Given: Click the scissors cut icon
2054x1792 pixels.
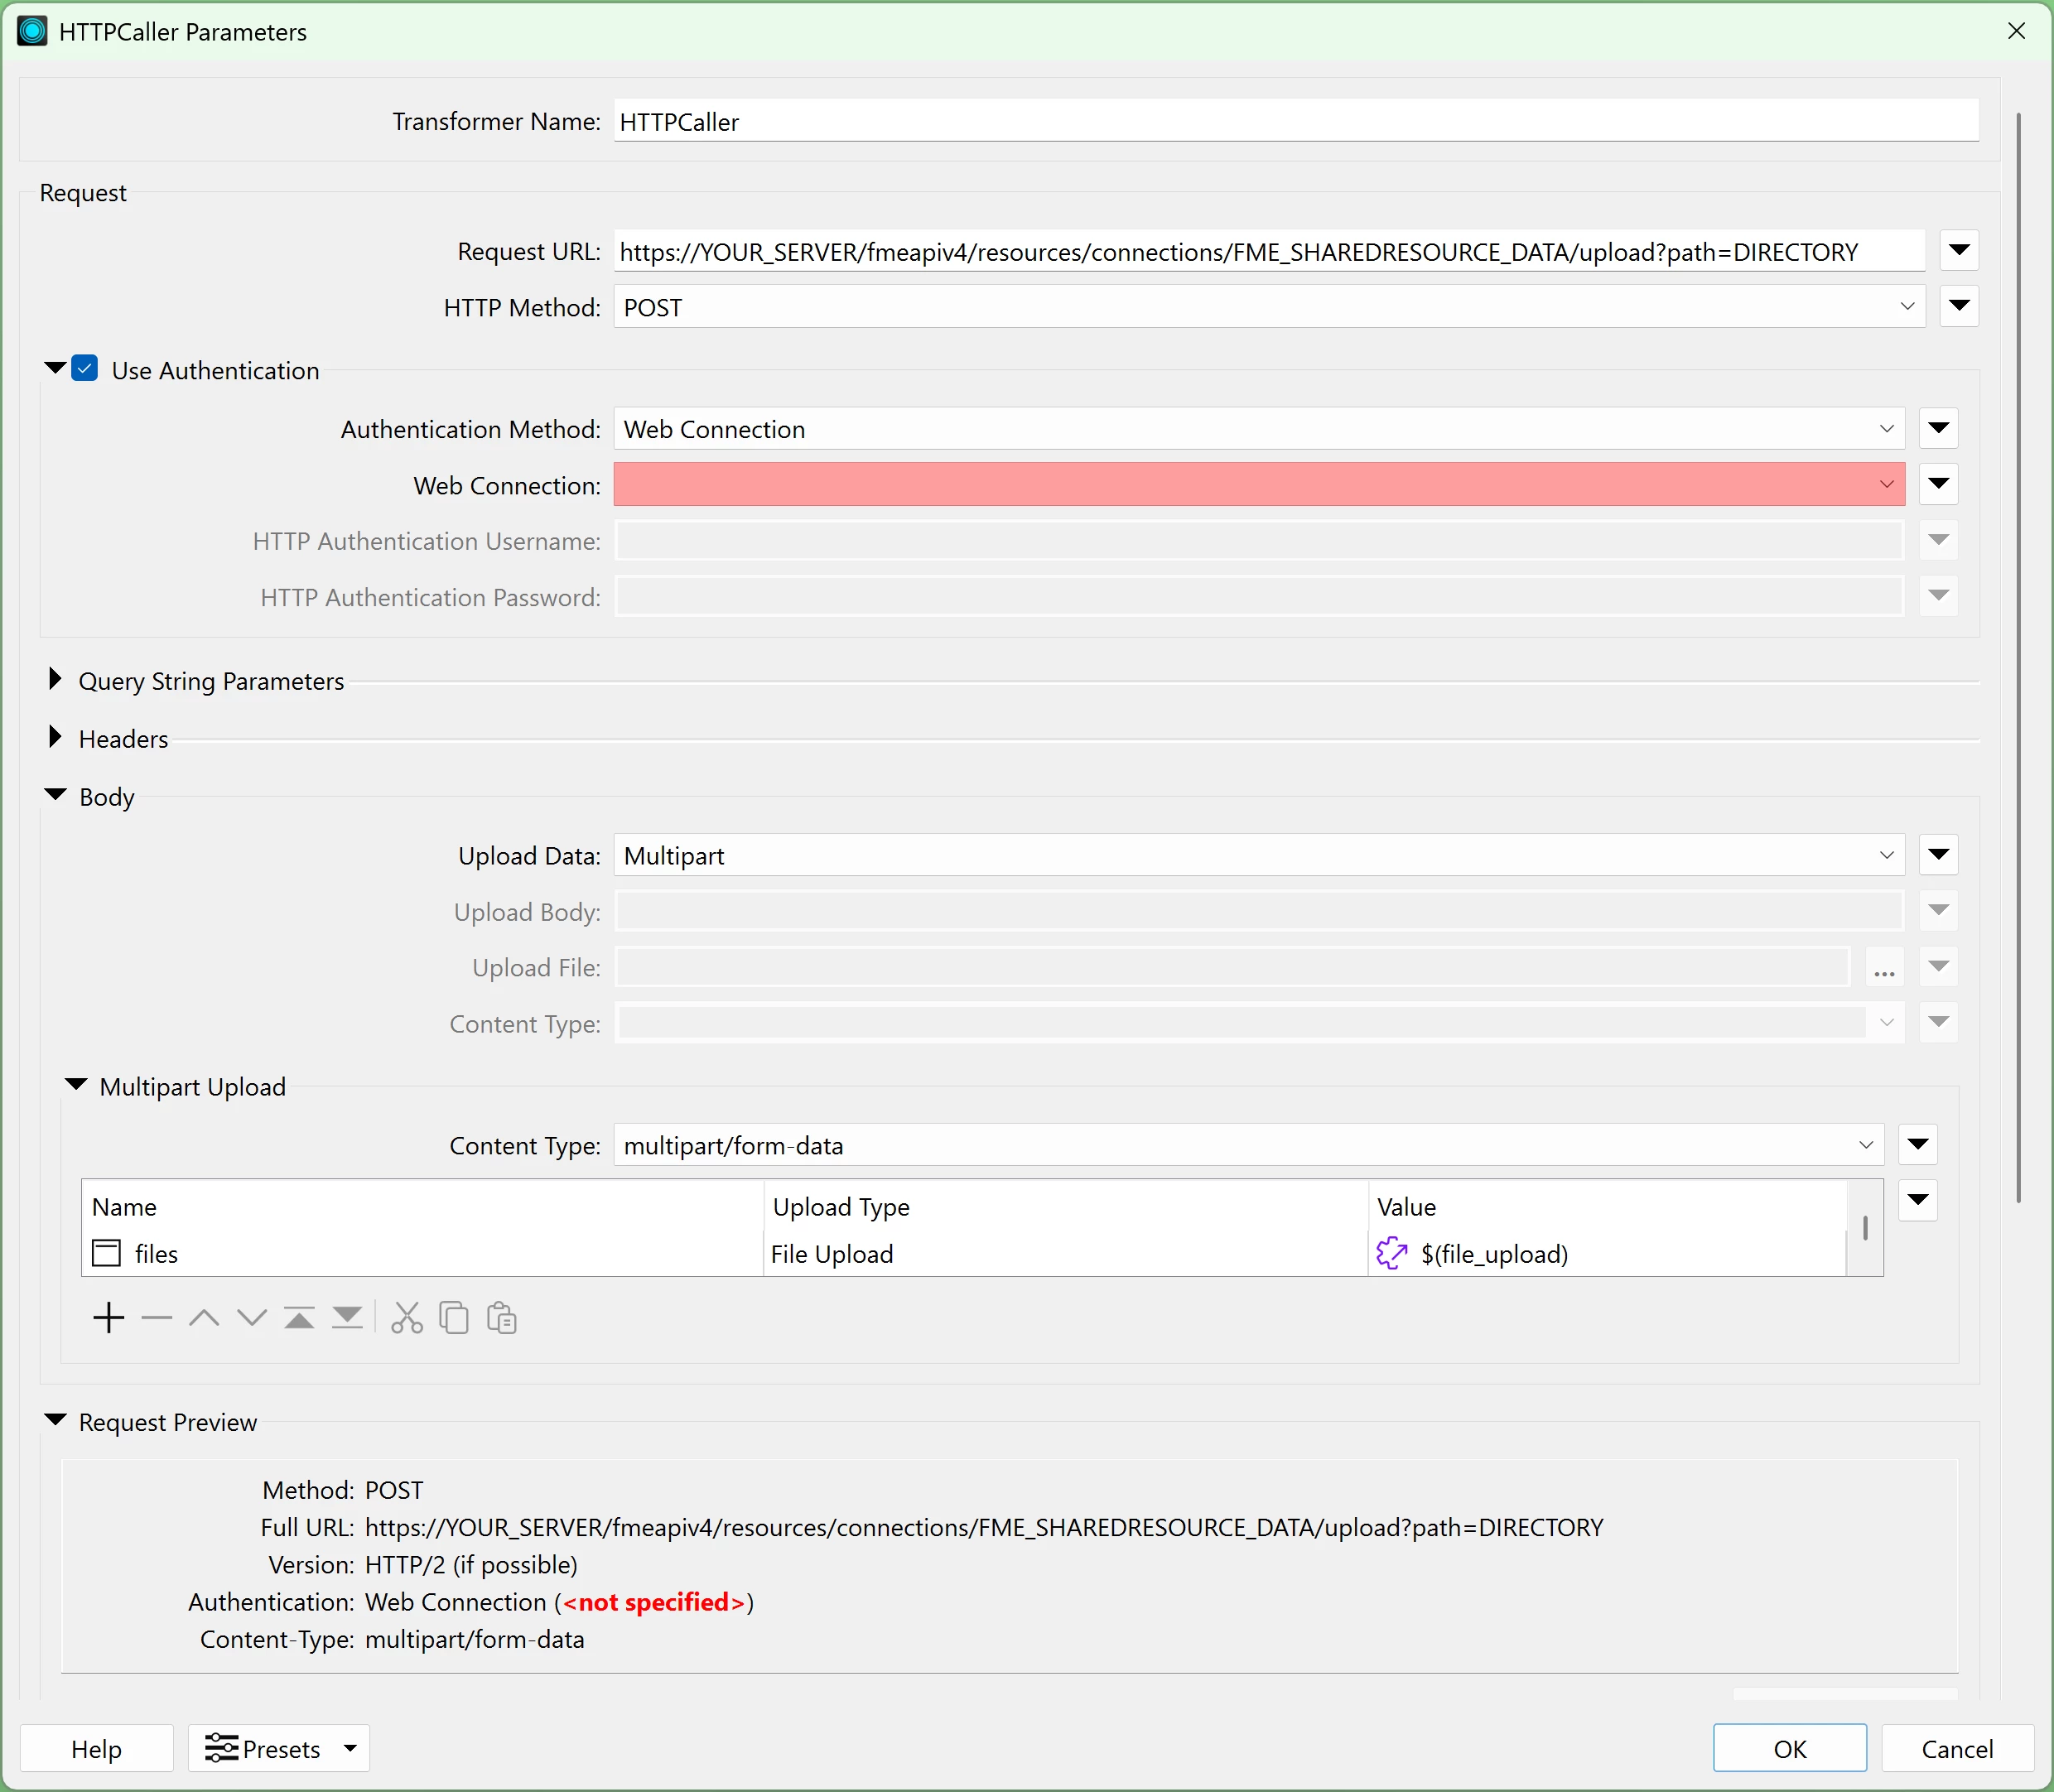Looking at the screenshot, I should pyautogui.click(x=407, y=1318).
